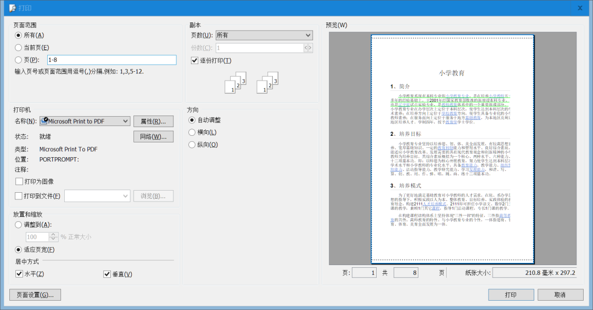
Task: Click the 居中方式 section label
Action: [x=27, y=261]
